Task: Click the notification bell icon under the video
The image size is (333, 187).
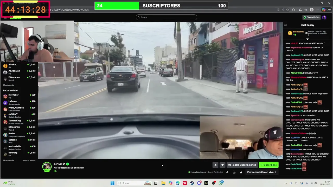Action: [x=215, y=165]
